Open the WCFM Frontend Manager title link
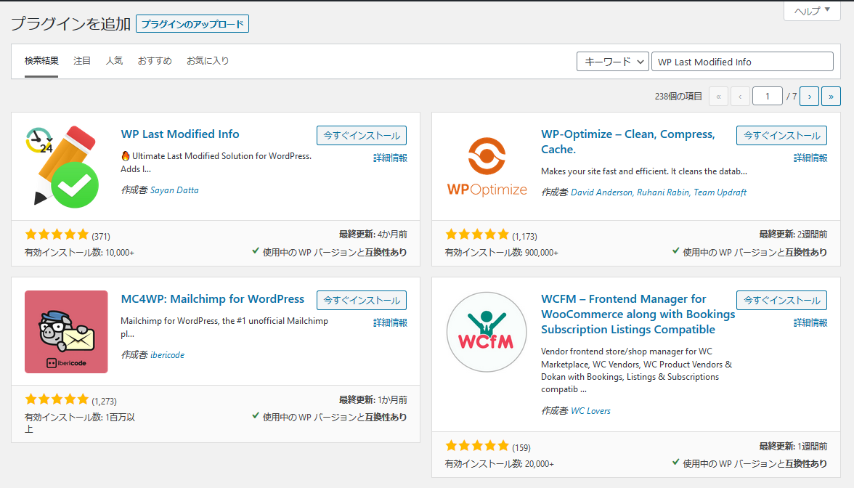The width and height of the screenshot is (854, 488). pos(638,314)
